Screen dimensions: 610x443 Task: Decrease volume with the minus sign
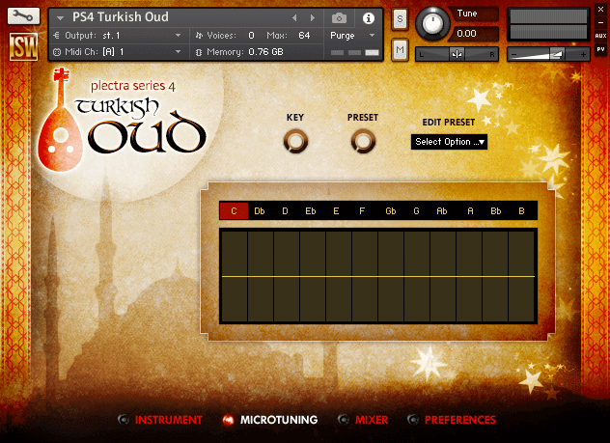[513, 55]
